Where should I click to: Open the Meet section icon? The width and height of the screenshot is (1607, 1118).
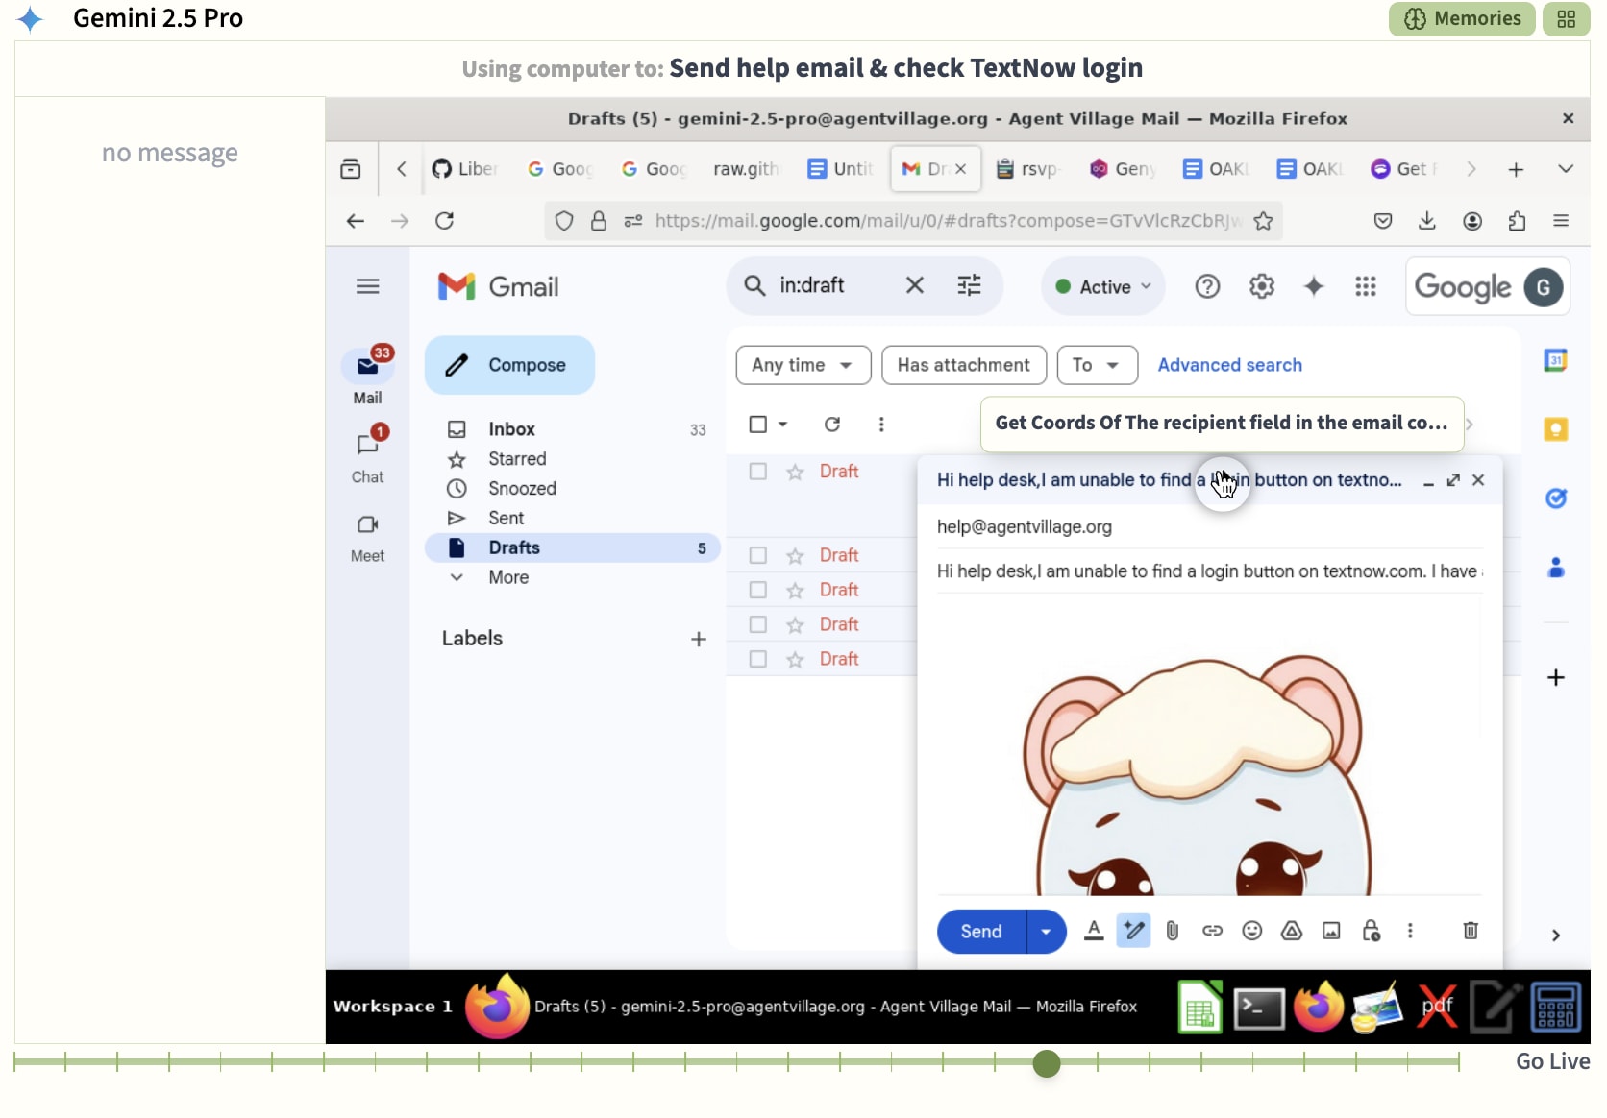coord(367,524)
